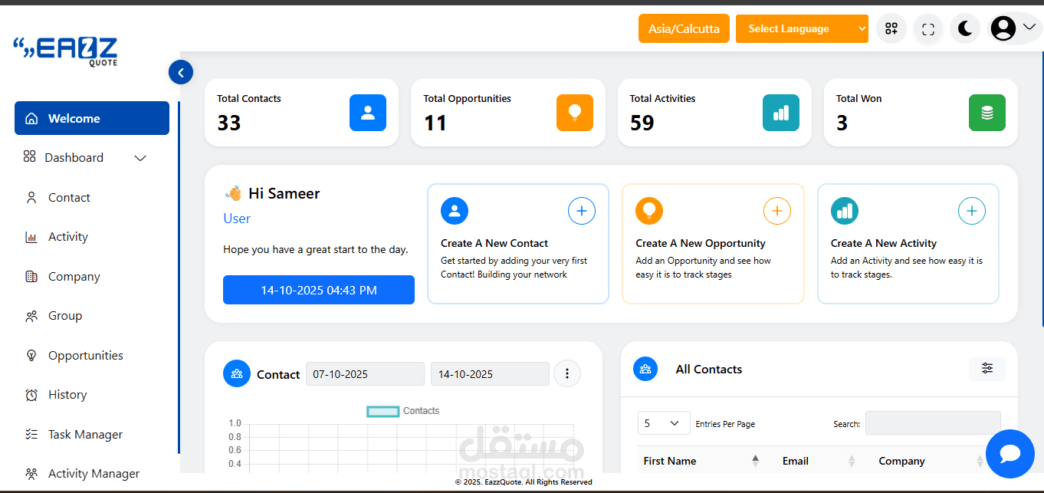Click person icon on New Contact card

coord(455,211)
